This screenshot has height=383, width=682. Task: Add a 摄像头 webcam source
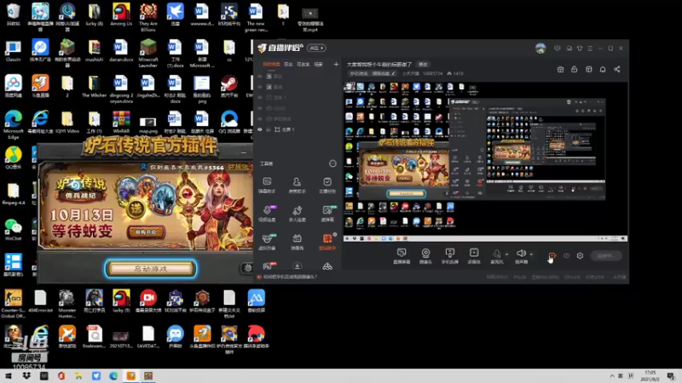click(x=425, y=256)
